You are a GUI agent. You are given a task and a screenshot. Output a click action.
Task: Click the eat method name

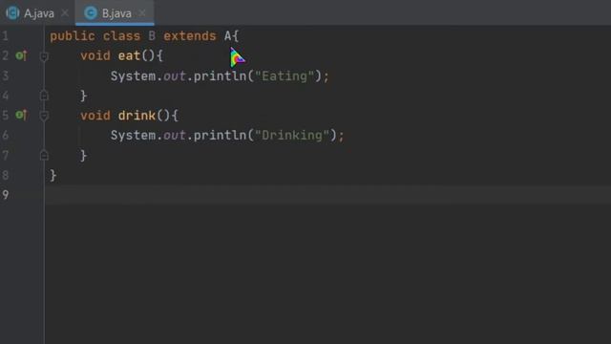click(x=129, y=55)
